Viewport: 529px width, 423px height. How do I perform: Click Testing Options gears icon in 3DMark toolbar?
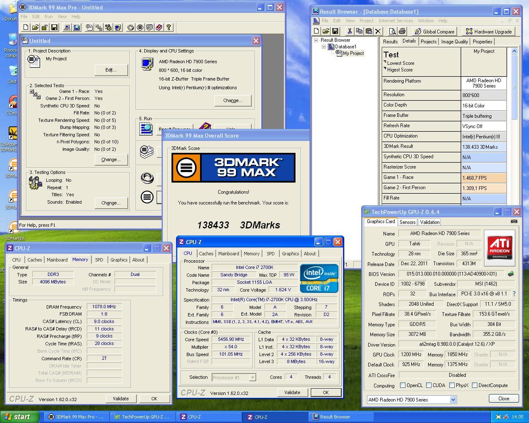click(x=108, y=27)
